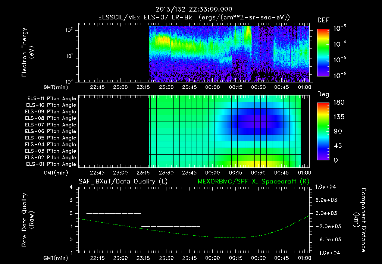This screenshot has width=382, height=264.
Task: Click the 10^-6 value on DEF color bar
Action: [x=339, y=75]
